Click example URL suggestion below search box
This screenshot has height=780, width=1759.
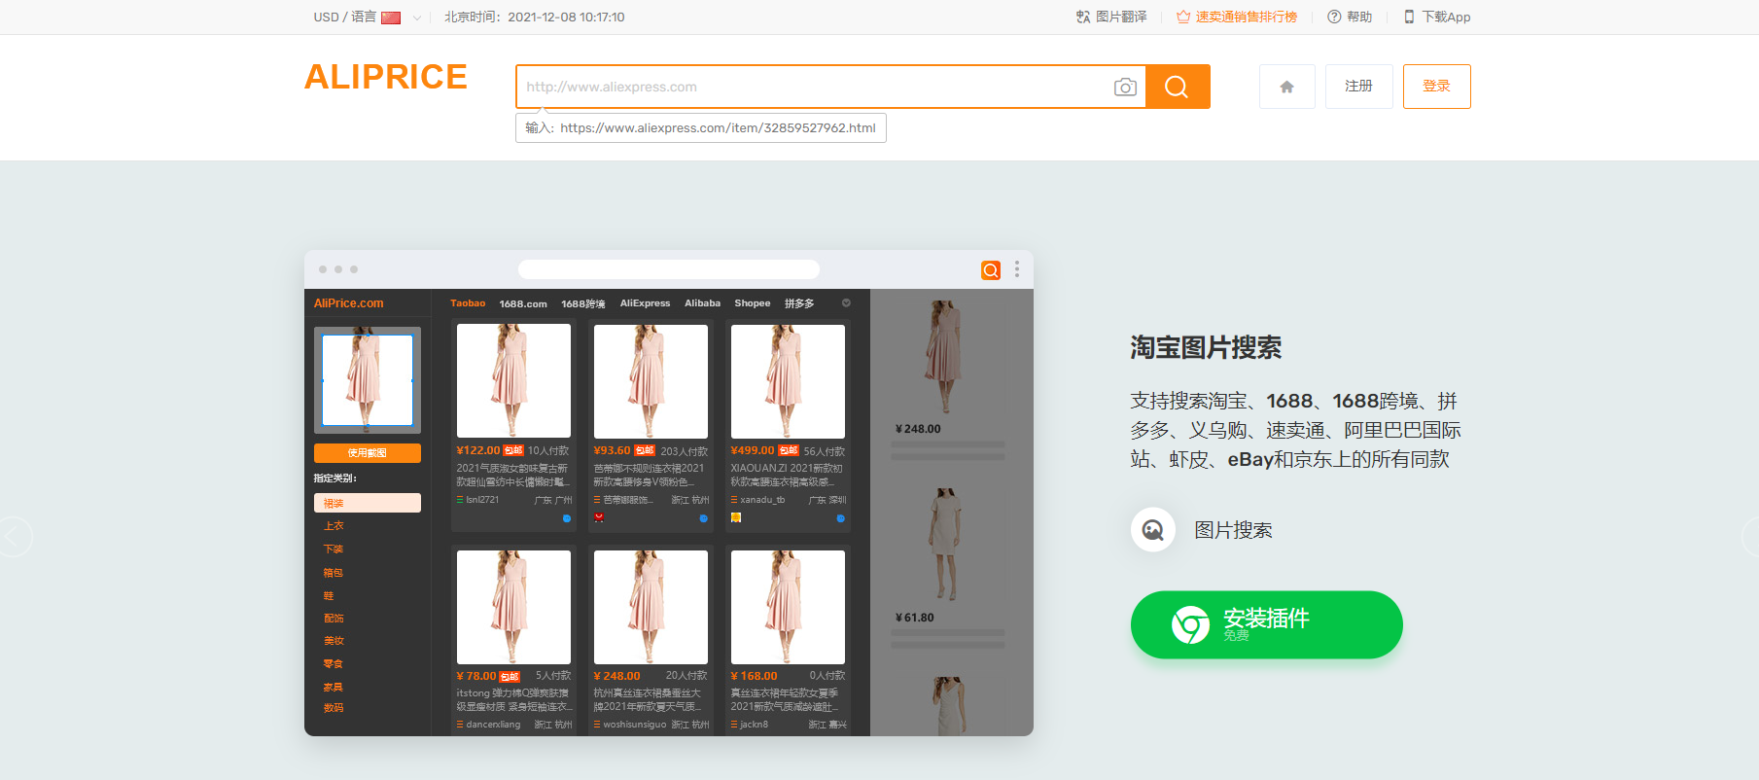(x=701, y=127)
